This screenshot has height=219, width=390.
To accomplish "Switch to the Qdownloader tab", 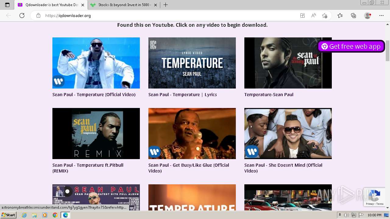I will [x=51, y=5].
